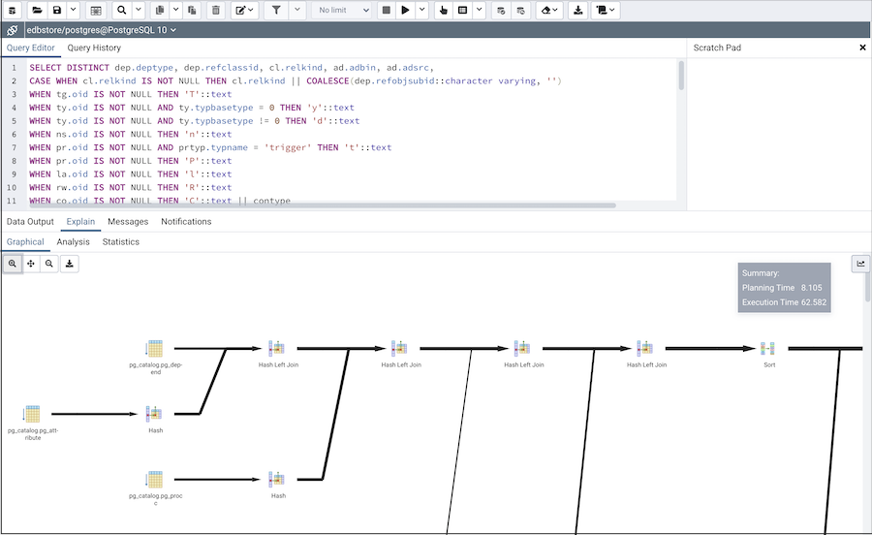Viewport: 872px width, 535px height.
Task: Click the Zoom out explain plan button
Action: click(49, 264)
